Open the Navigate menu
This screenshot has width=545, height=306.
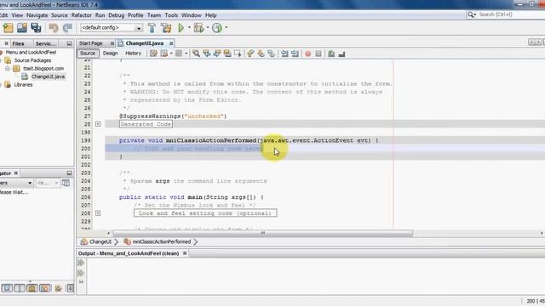[37, 15]
